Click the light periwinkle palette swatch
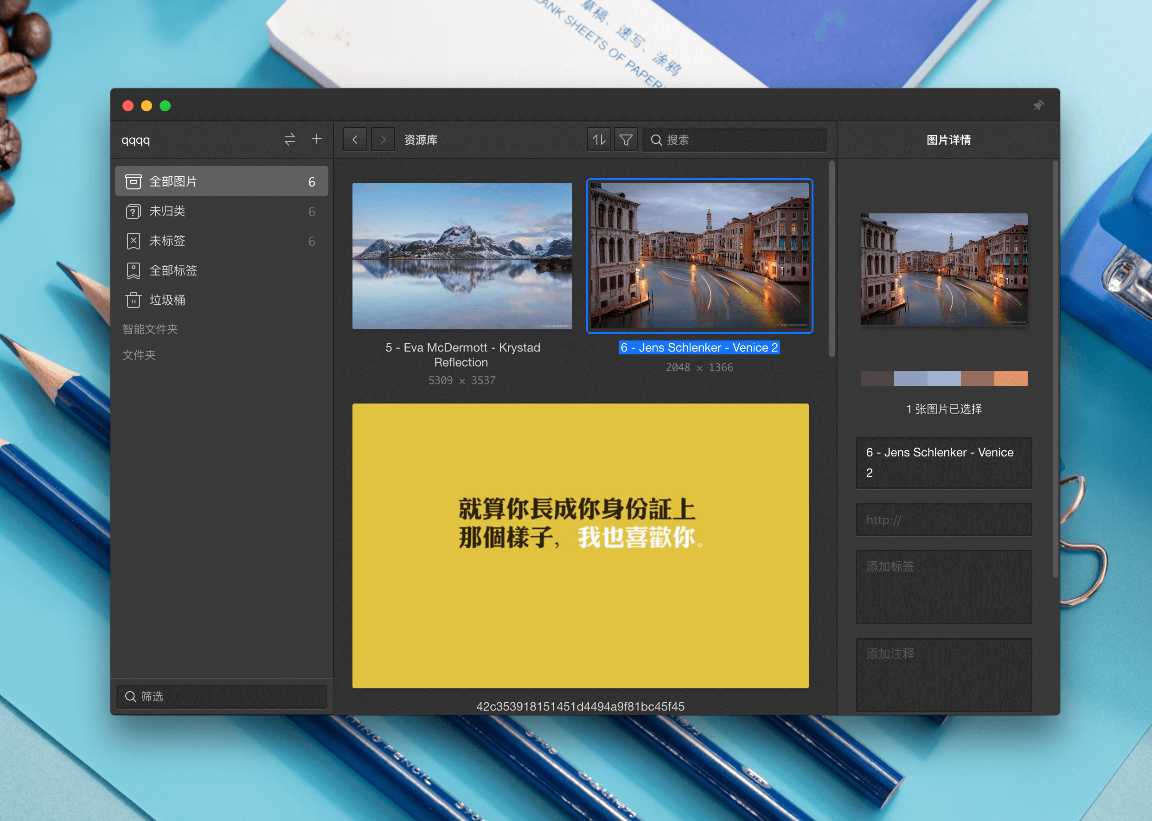 click(x=944, y=378)
